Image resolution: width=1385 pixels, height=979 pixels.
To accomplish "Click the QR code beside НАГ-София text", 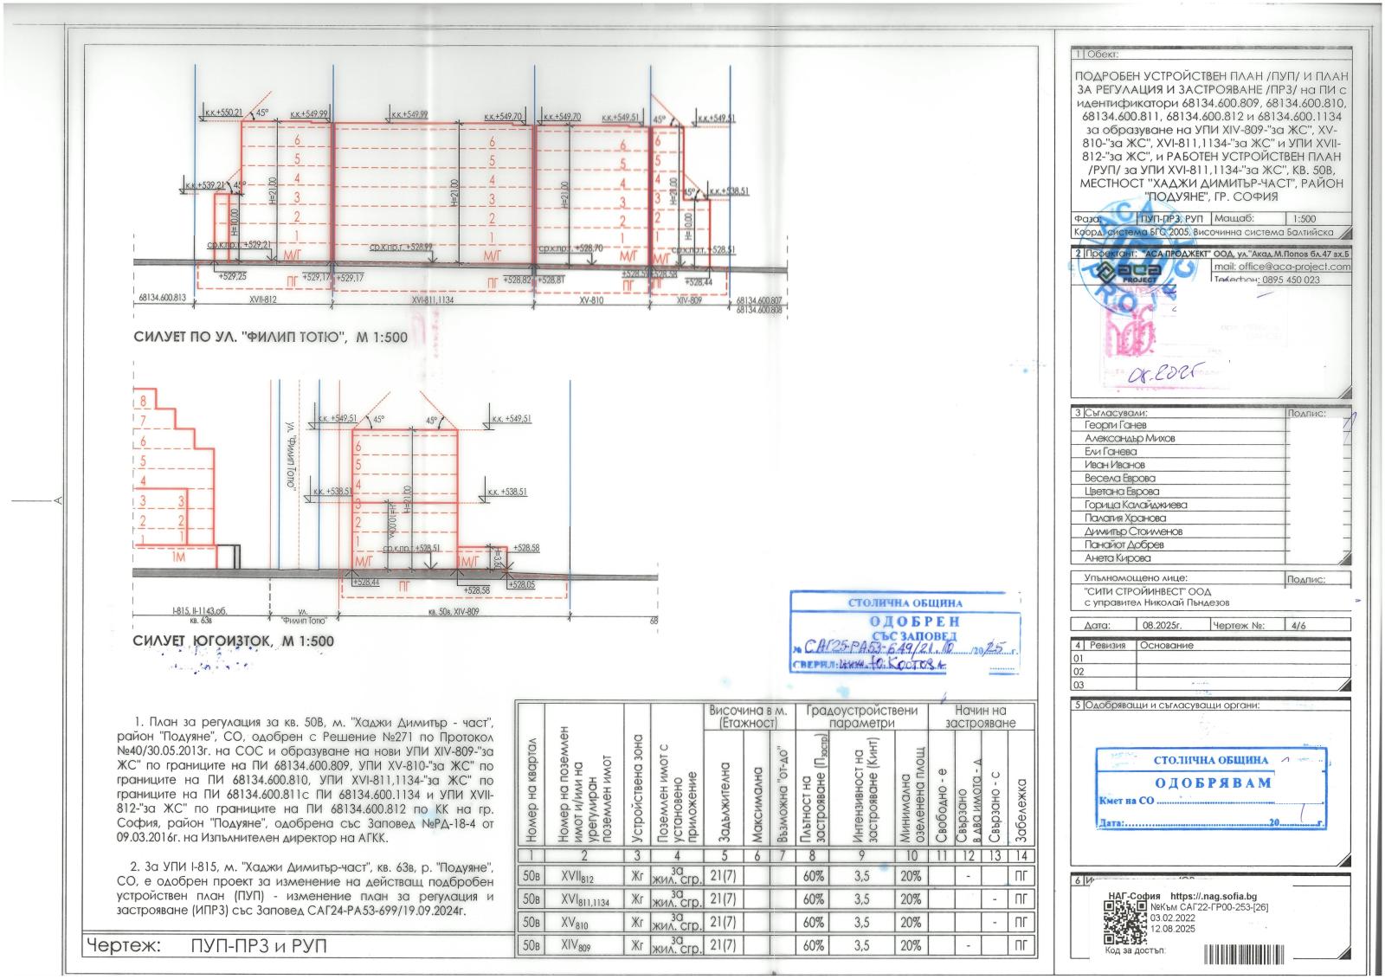I will pyautogui.click(x=1124, y=922).
